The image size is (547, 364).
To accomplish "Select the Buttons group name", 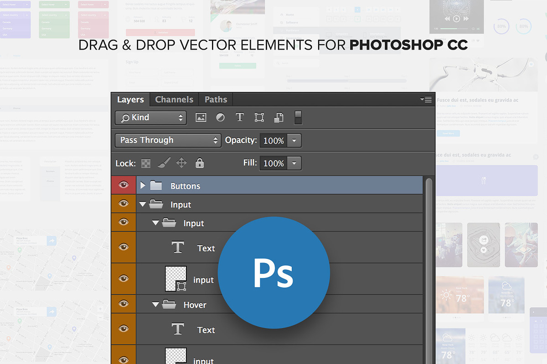I will click(x=186, y=186).
